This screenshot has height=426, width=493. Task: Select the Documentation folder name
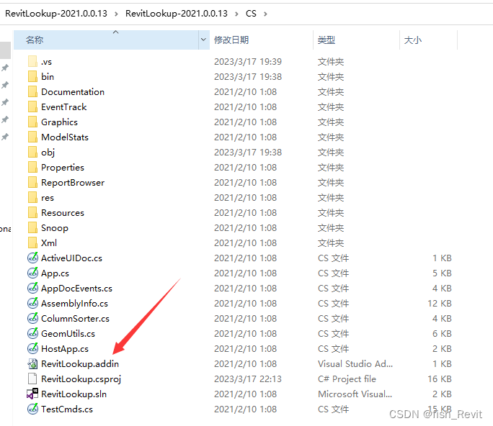pos(73,91)
